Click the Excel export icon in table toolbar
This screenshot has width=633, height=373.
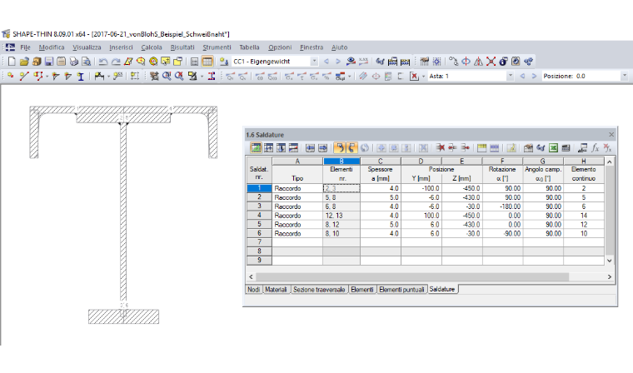tap(554, 147)
